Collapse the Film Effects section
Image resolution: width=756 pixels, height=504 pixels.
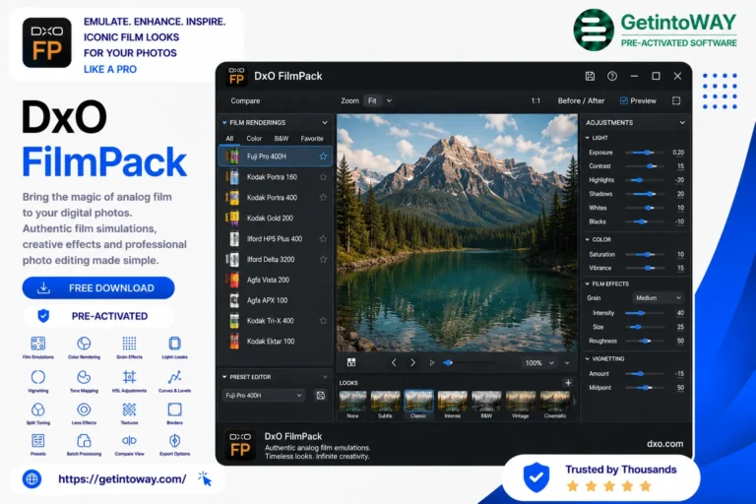pos(588,284)
